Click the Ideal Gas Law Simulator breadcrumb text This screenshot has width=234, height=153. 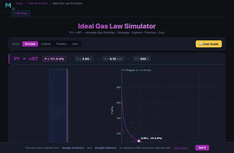[67, 3]
